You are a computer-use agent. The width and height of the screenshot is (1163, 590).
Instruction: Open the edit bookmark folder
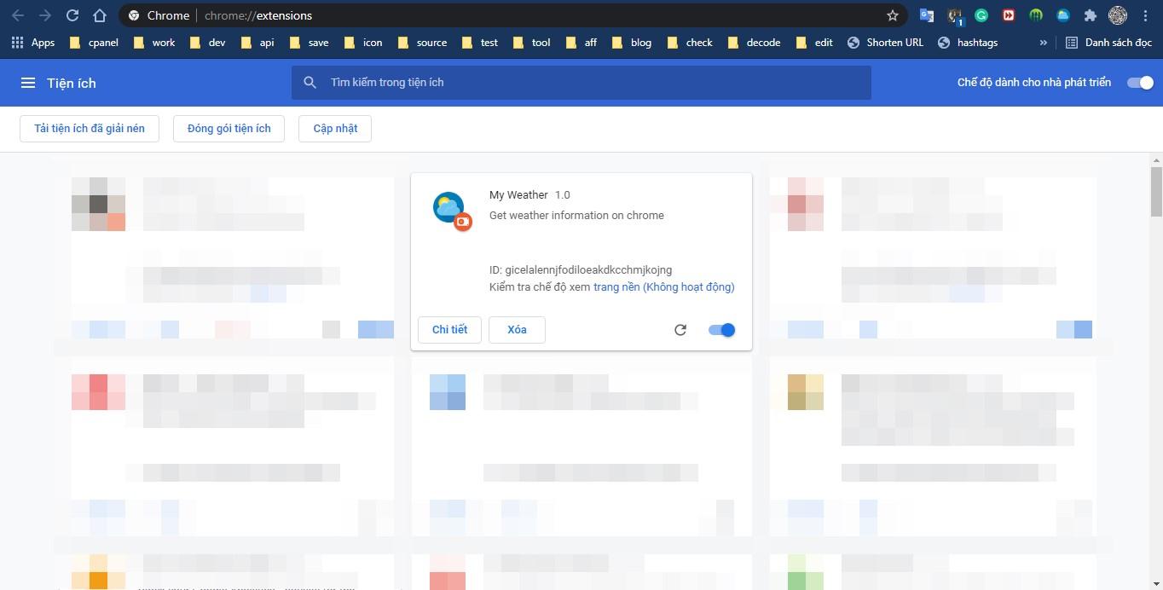point(814,43)
